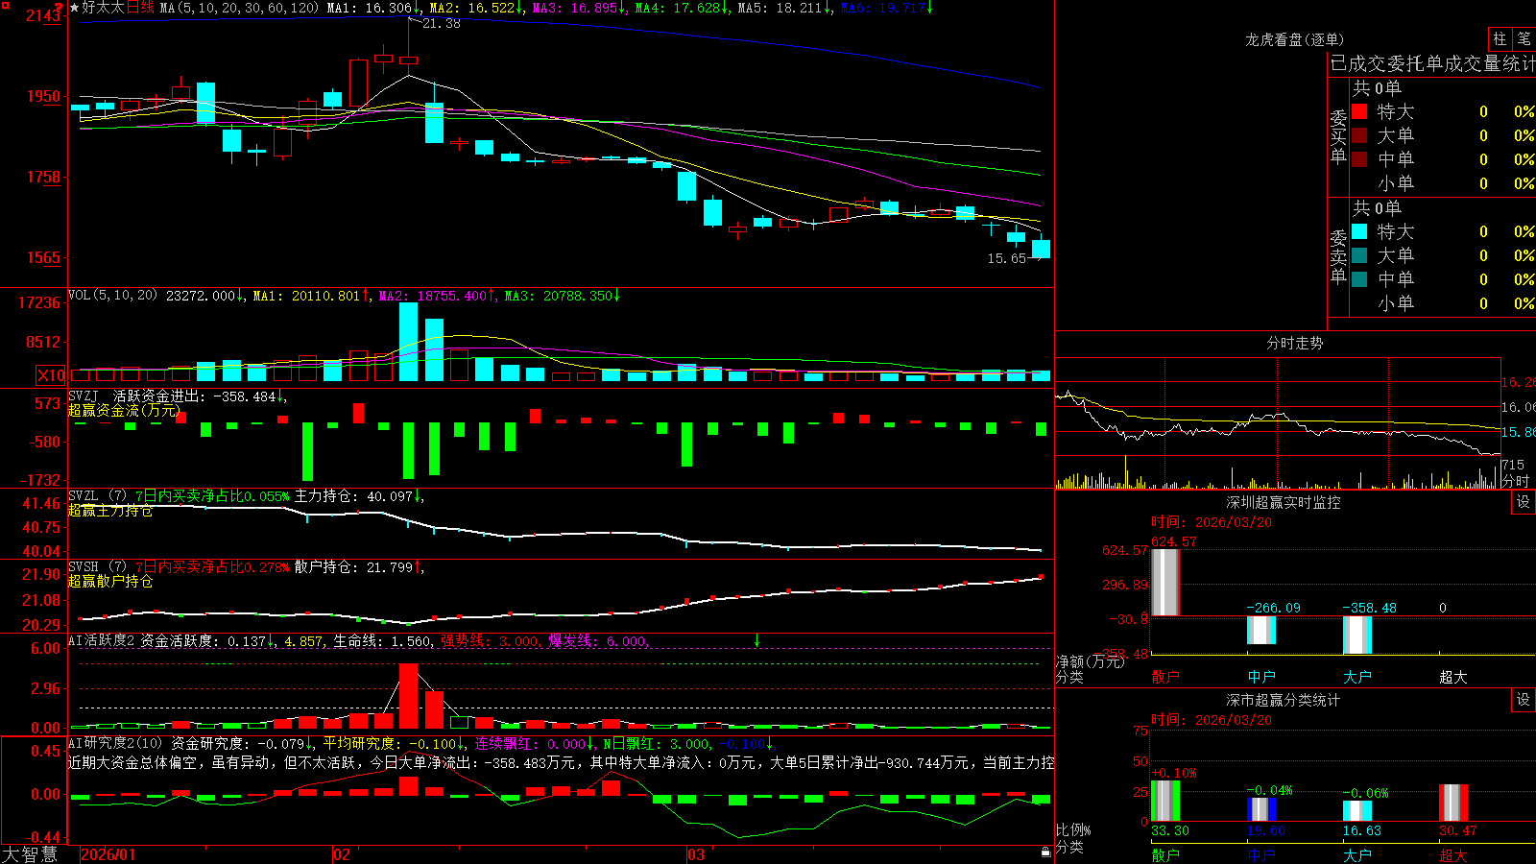Image resolution: width=1536 pixels, height=864 pixels.
Task: Click the cyan 特大 sell-order swatch
Action: click(1359, 231)
